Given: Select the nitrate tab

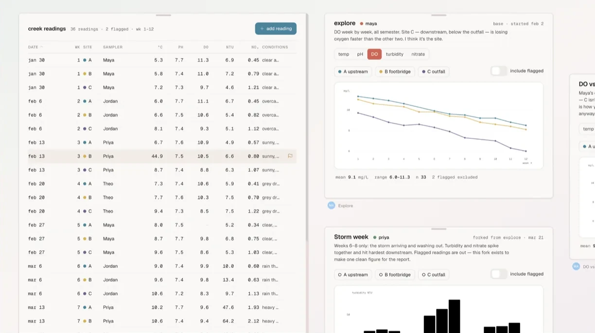Looking at the screenshot, I should [418, 54].
